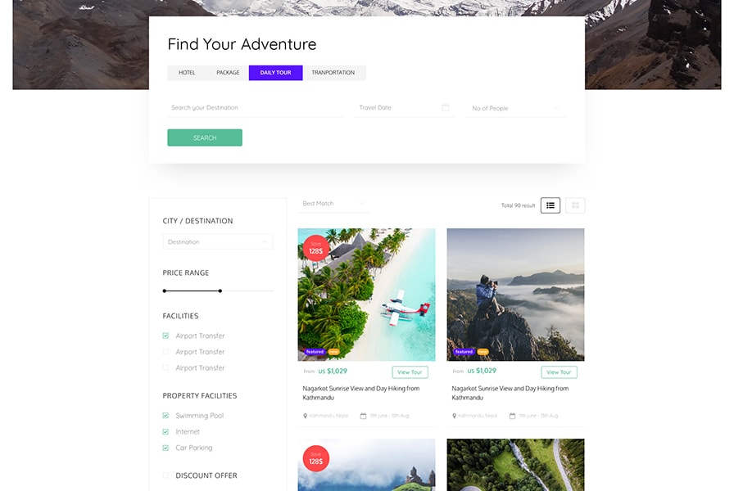Click calendar icon under second tour card
Viewport: 734px width, 491px height.
tap(512, 416)
